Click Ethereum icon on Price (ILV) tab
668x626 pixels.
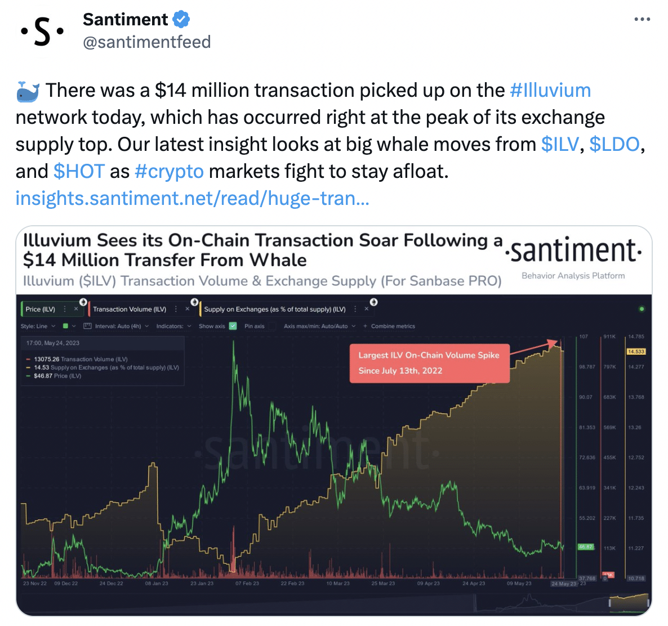click(83, 302)
